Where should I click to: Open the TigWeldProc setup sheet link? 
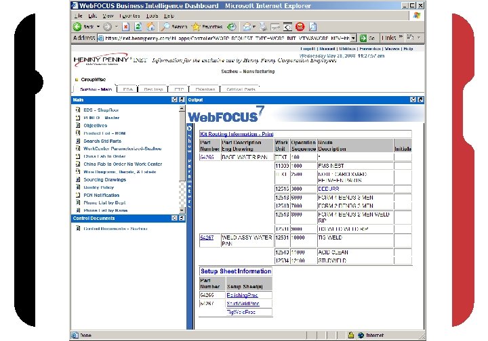pyautogui.click(x=241, y=312)
